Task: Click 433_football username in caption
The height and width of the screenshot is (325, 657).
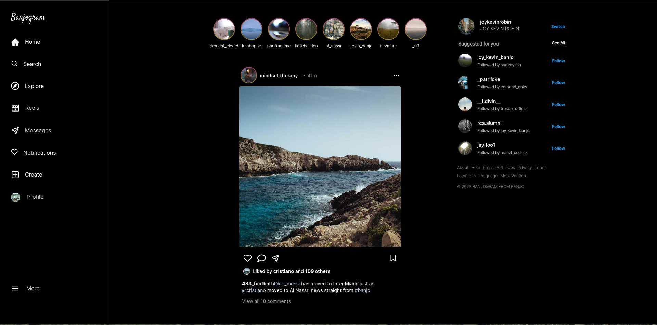Action: (x=257, y=284)
